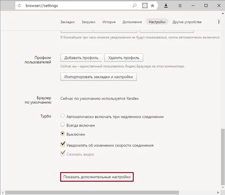Open the downloads arrow icon

pos(166,6)
